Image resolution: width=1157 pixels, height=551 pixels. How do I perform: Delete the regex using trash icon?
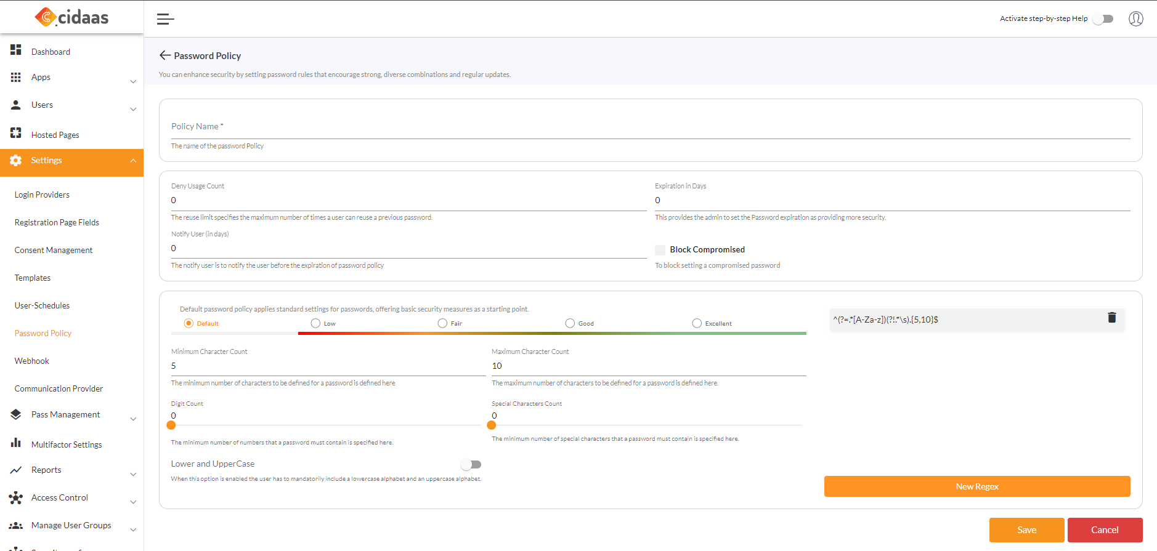(1111, 318)
